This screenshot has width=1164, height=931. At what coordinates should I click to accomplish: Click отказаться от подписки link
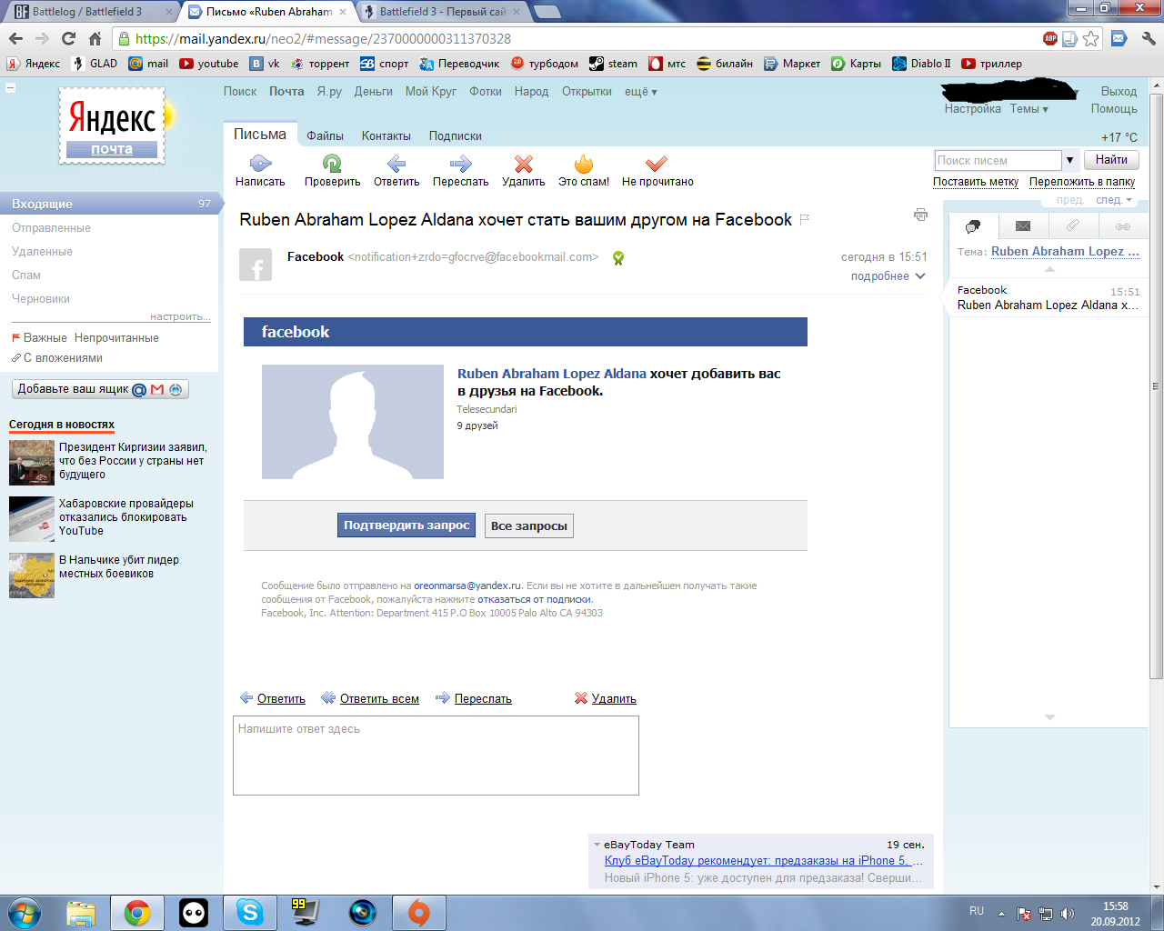(x=535, y=600)
